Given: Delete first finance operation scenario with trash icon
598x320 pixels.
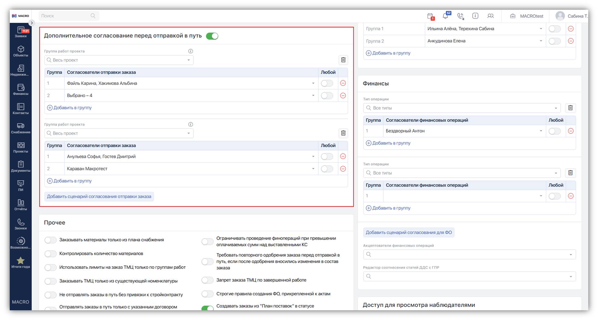Looking at the screenshot, I should [x=570, y=108].
